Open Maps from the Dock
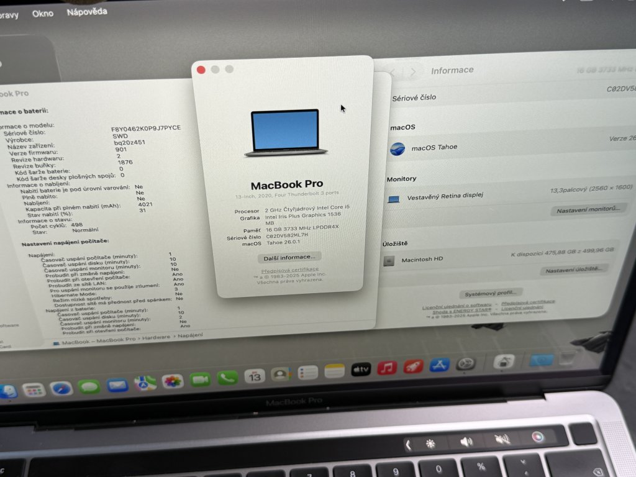 coord(145,383)
